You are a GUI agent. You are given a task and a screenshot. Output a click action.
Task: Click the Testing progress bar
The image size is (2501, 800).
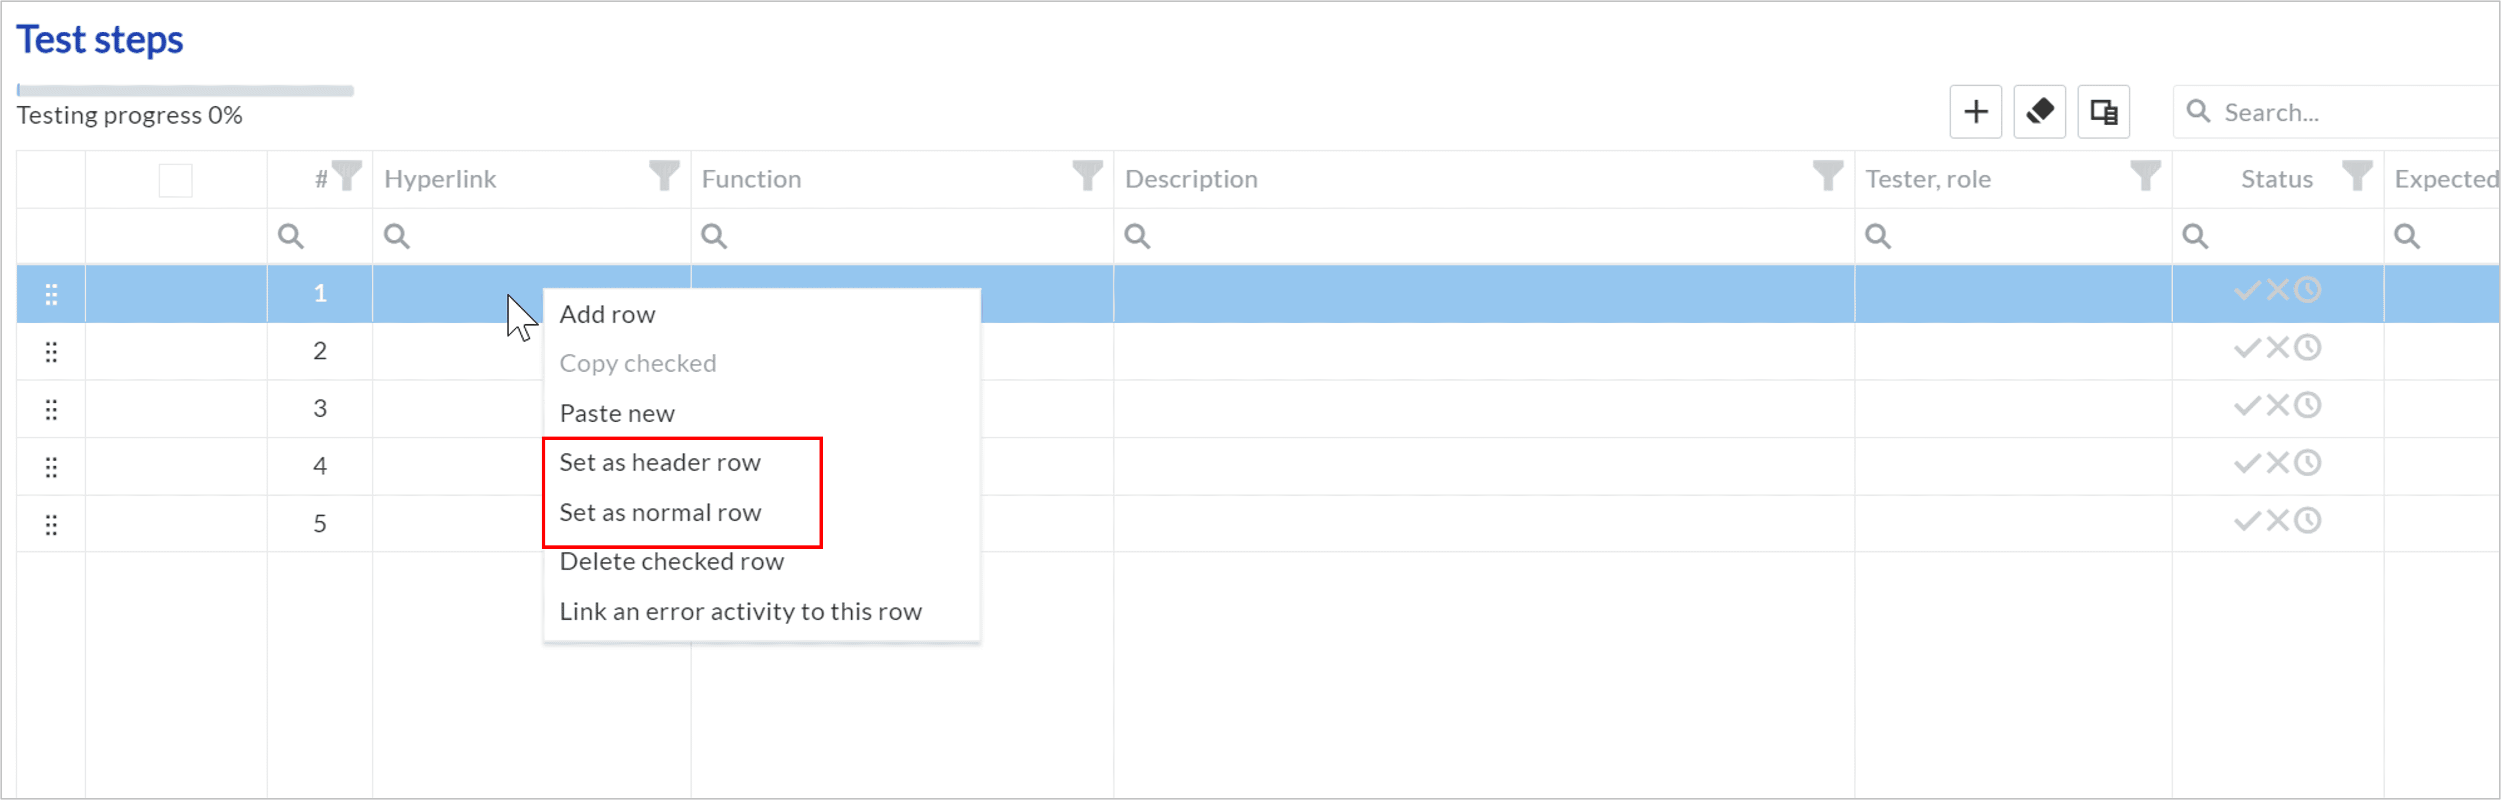click(x=185, y=91)
